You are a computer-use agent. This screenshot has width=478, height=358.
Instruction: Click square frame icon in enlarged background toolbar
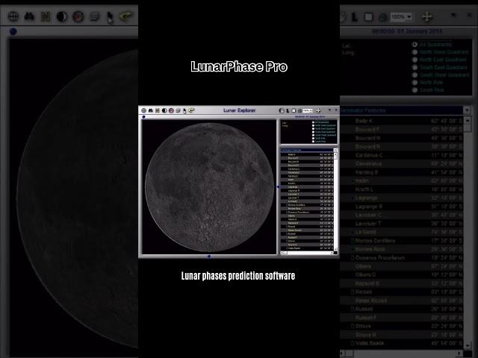pyautogui.click(x=368, y=17)
